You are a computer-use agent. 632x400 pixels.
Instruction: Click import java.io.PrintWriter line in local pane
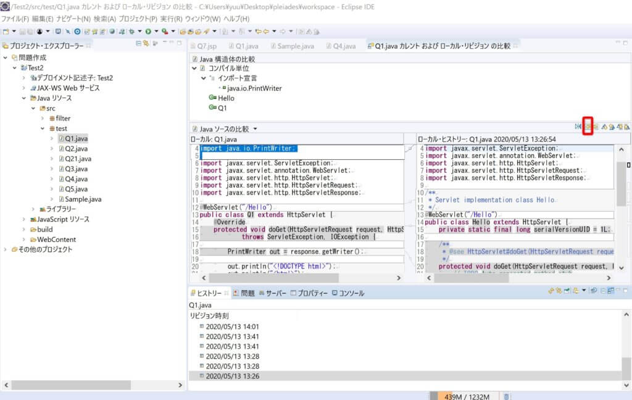[x=248, y=148]
